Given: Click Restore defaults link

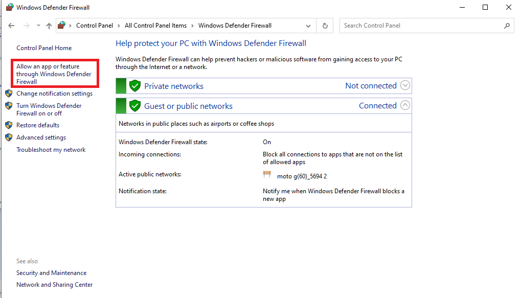Looking at the screenshot, I should pyautogui.click(x=38, y=125).
